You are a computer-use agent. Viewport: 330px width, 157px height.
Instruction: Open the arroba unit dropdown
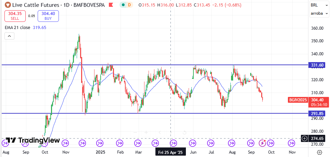319,13
